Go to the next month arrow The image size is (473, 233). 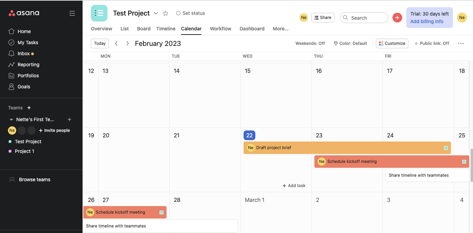(127, 43)
